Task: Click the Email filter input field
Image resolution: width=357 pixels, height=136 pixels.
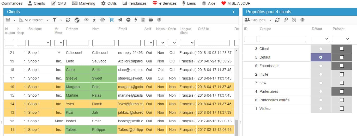Action: 129,43
